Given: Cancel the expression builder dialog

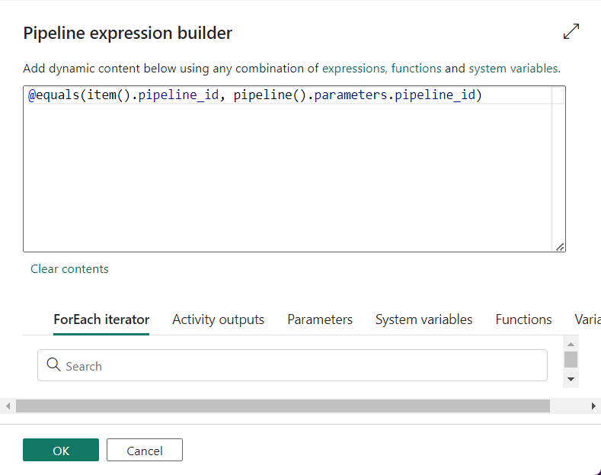Looking at the screenshot, I should 145,451.
